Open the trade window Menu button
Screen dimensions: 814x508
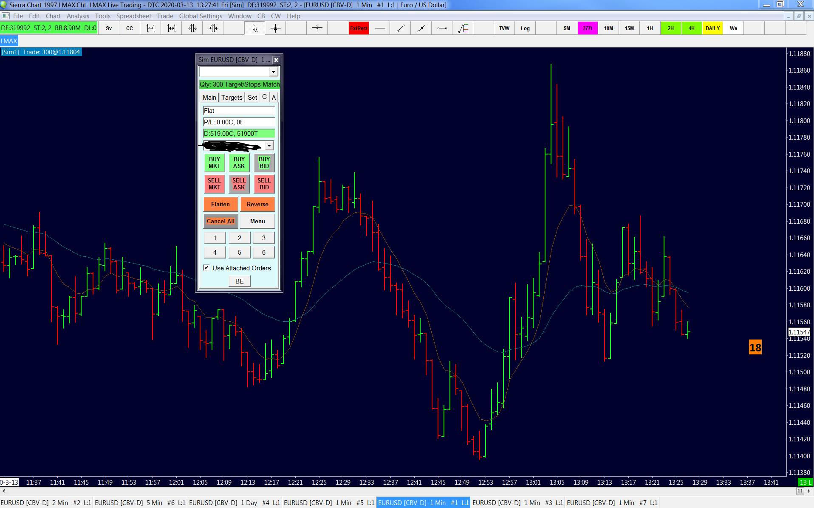pos(257,221)
